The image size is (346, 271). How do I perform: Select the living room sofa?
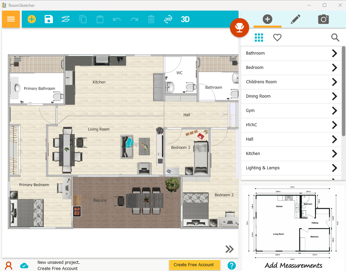127,147
